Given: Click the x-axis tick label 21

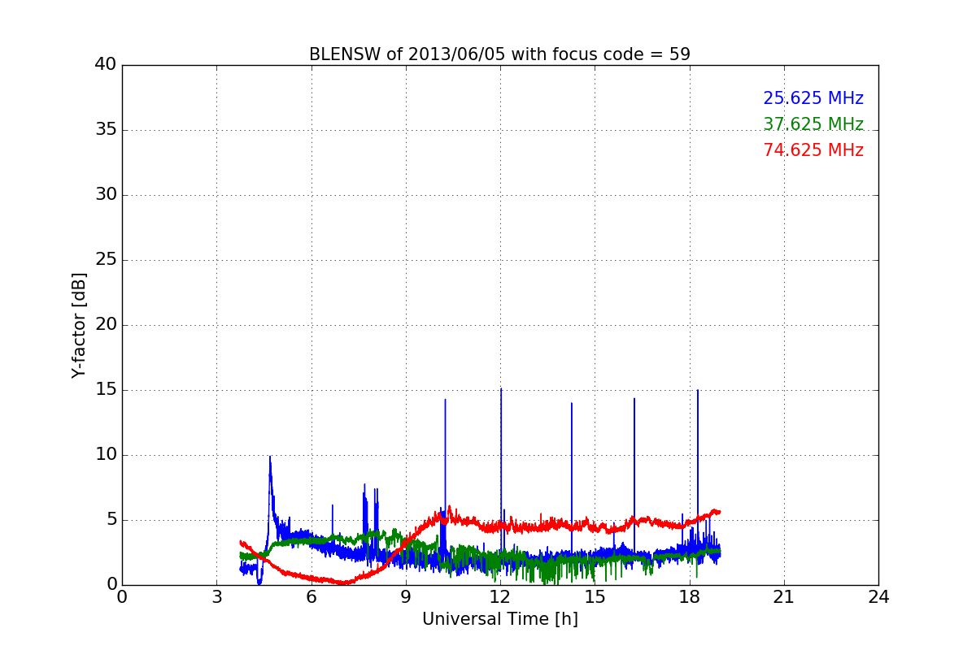Looking at the screenshot, I should [x=784, y=597].
